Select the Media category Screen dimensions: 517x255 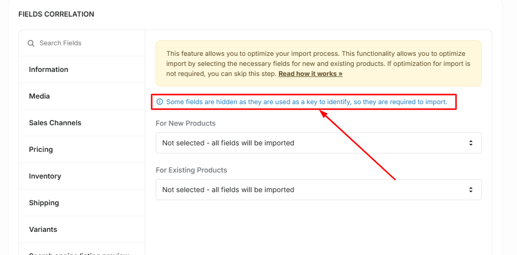click(82, 96)
